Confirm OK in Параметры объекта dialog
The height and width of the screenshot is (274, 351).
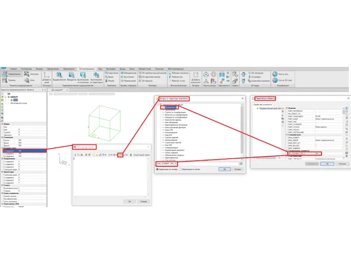pos(327,164)
